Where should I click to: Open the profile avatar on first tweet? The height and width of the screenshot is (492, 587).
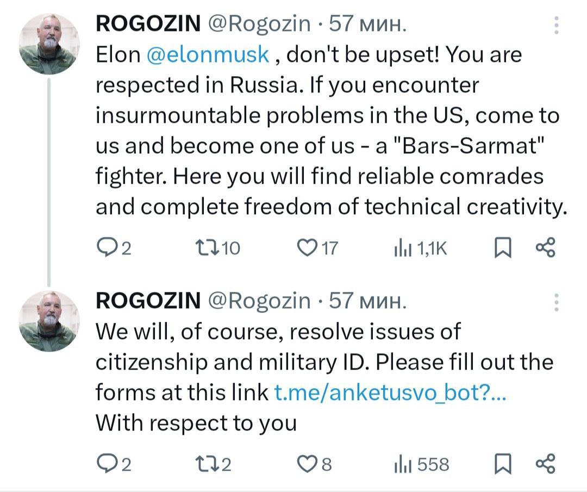click(x=49, y=45)
